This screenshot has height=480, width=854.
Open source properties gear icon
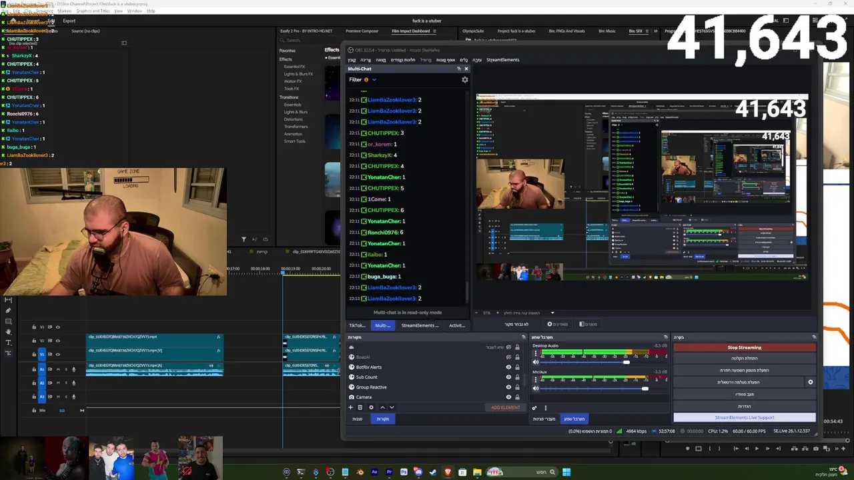click(371, 407)
